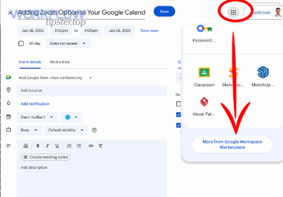This screenshot has width=283, height=197.
Task: Open the Busy availability dropdown
Action: 29,130
